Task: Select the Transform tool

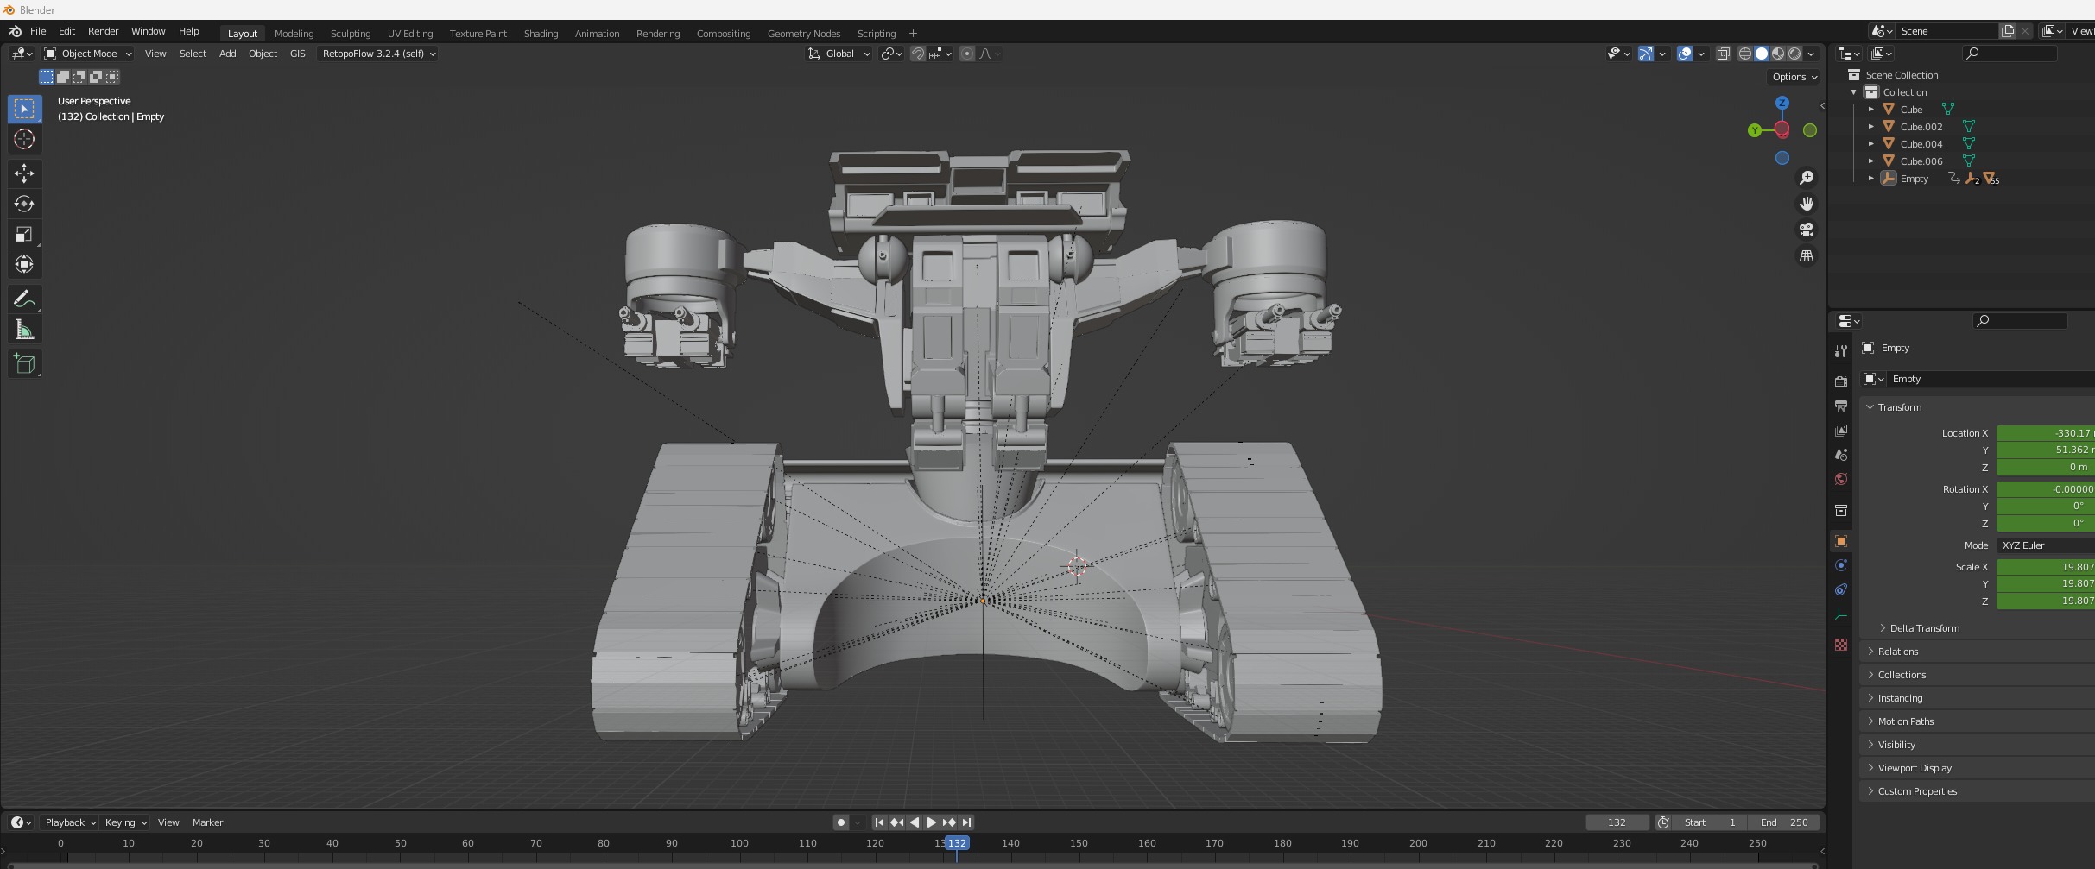Action: (x=24, y=264)
